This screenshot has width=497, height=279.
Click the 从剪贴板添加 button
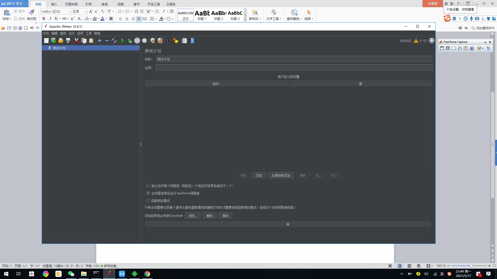click(x=281, y=175)
